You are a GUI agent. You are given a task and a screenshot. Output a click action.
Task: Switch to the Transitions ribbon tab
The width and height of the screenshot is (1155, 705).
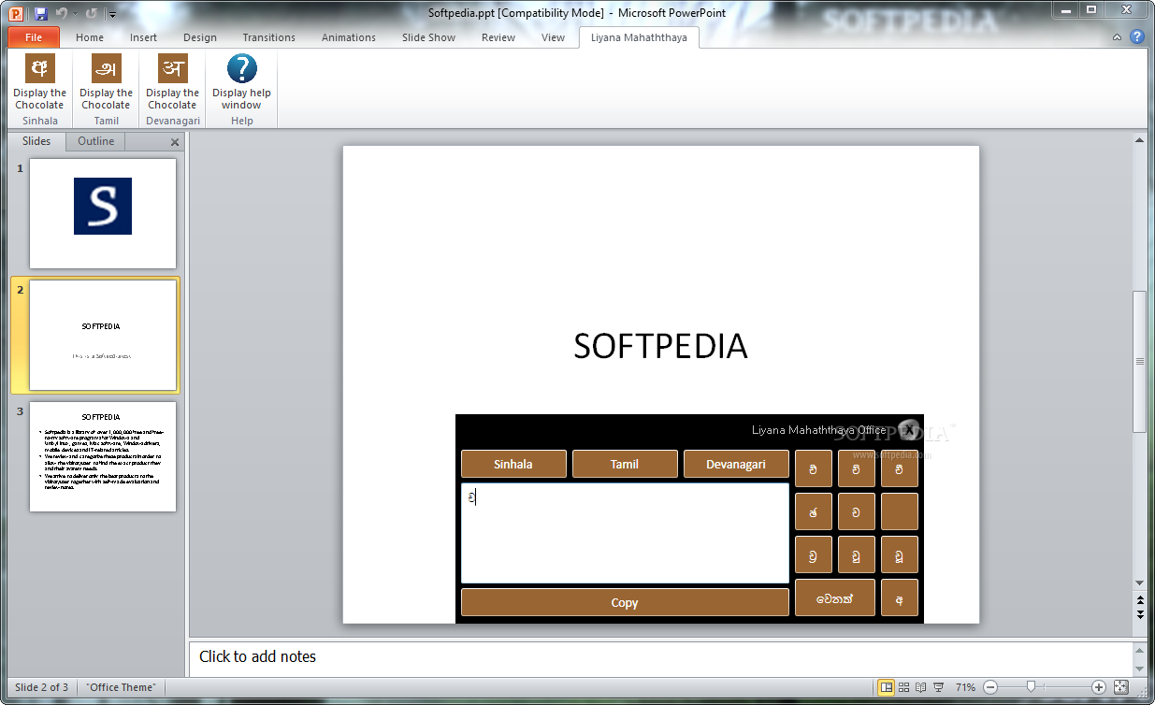[x=269, y=37]
